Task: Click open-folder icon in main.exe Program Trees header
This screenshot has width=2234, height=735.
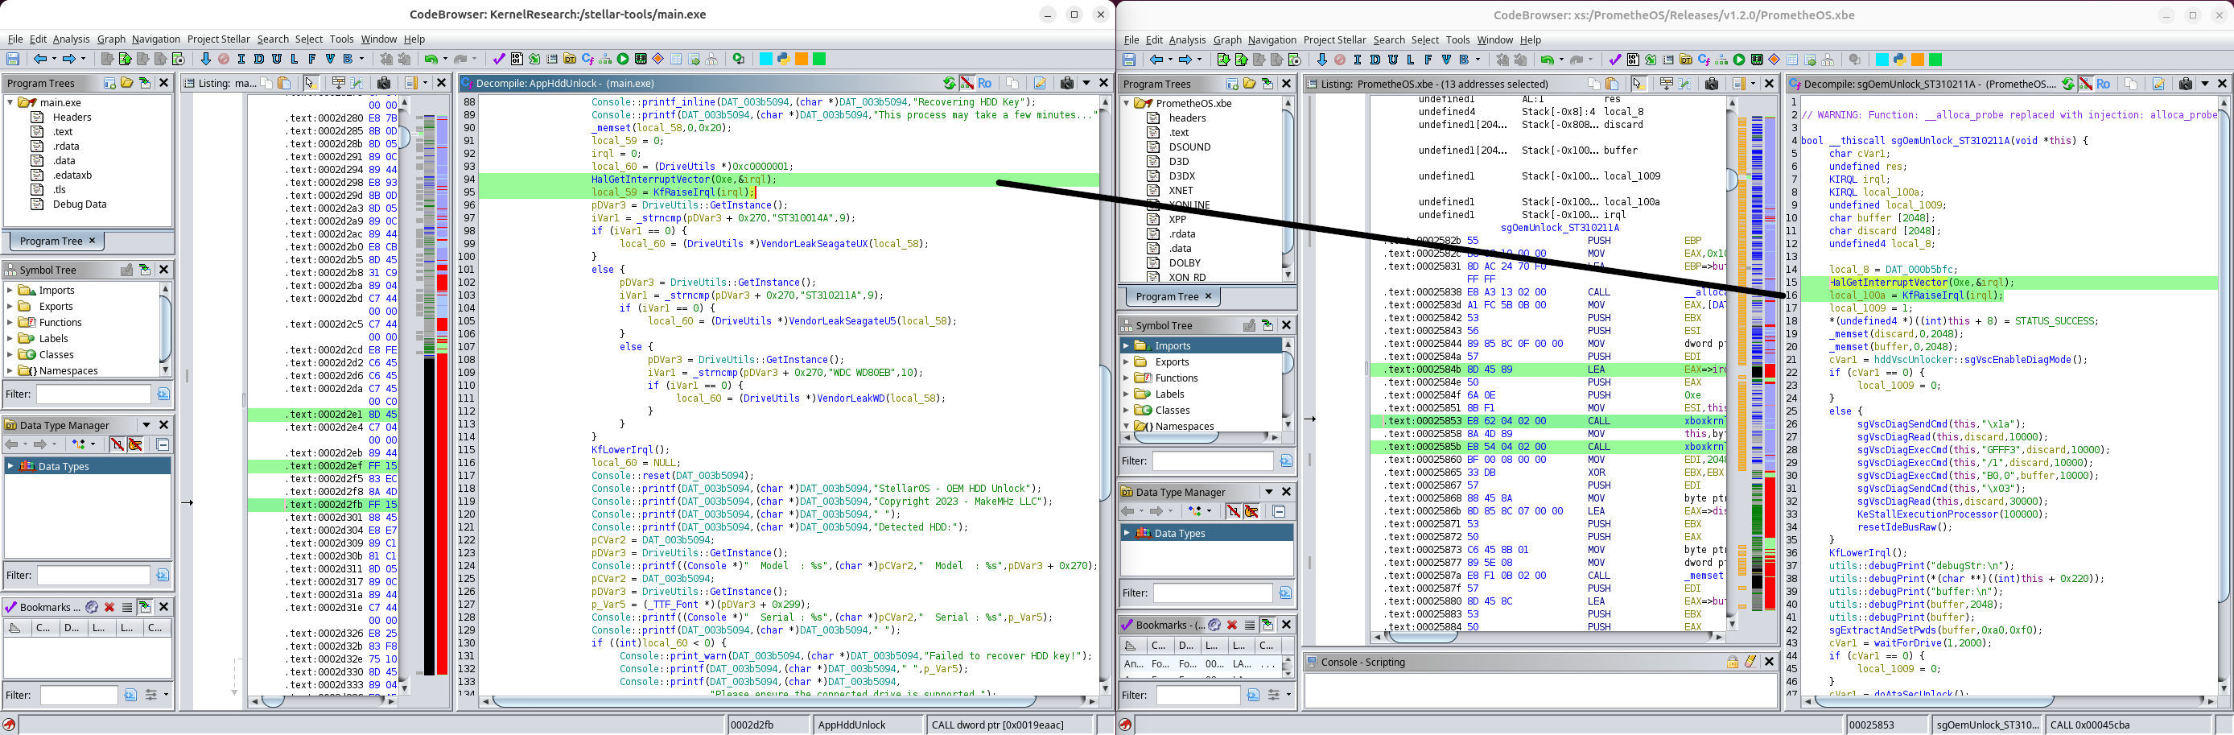Action: coord(127,82)
